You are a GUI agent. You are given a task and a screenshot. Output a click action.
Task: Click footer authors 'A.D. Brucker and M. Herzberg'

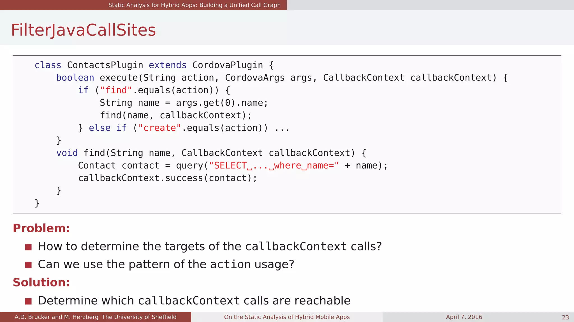click(56, 317)
